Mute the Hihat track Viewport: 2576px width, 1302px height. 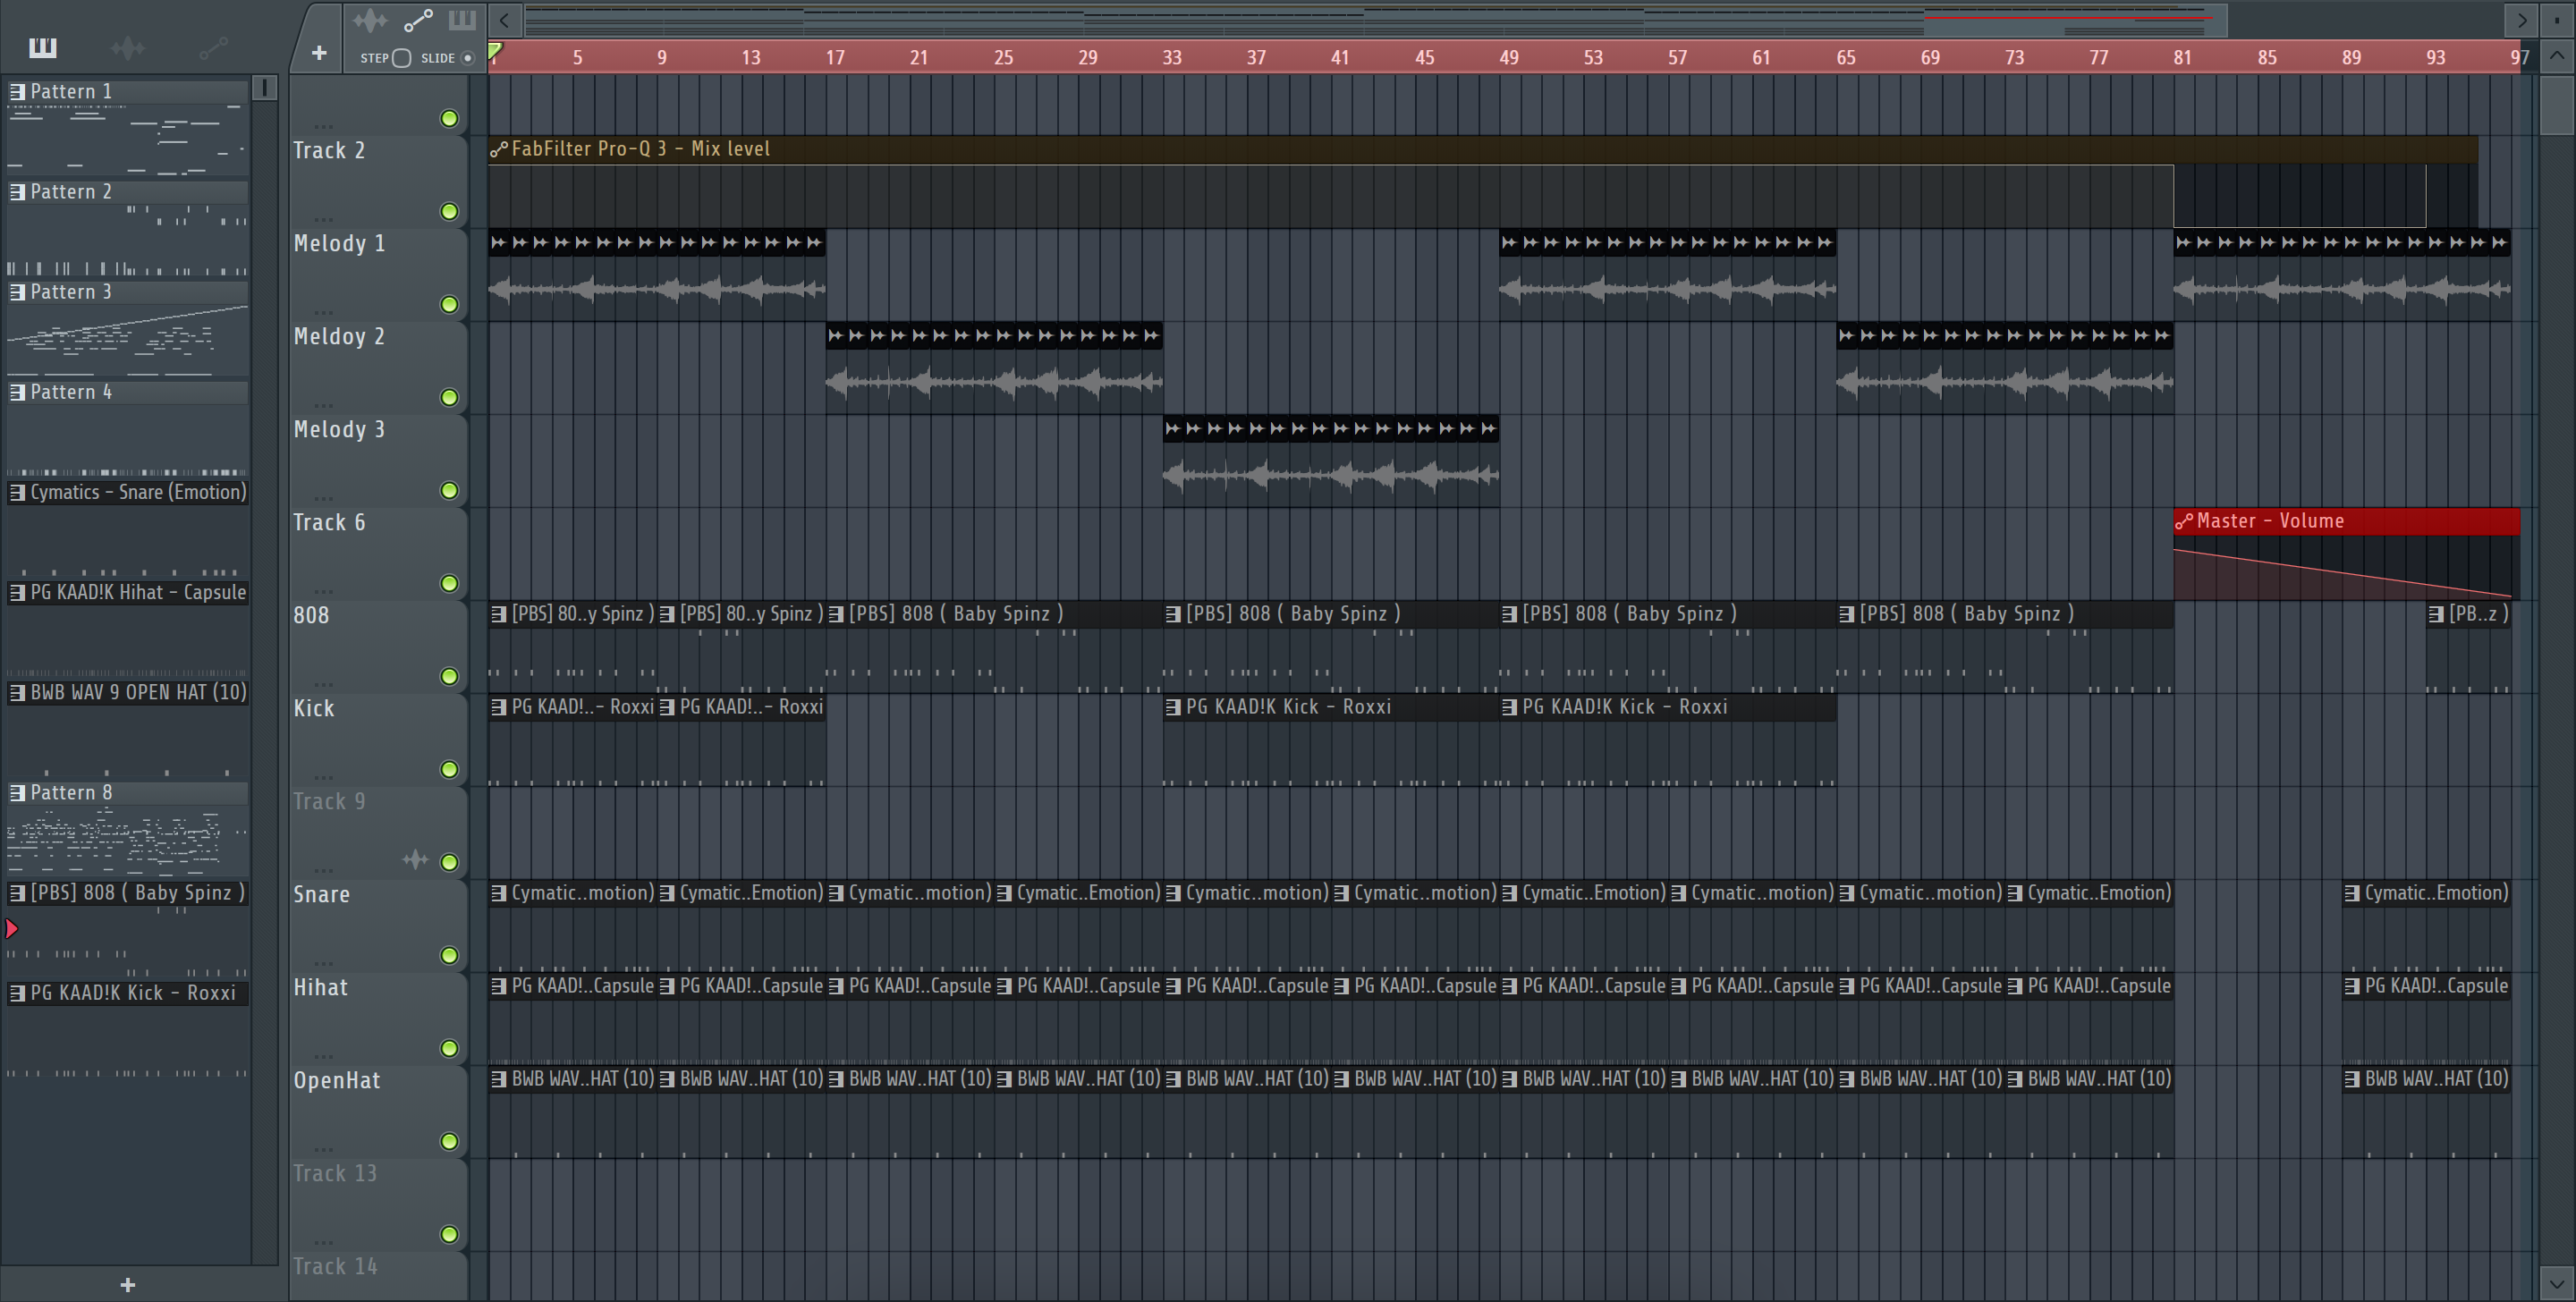[x=449, y=1048]
